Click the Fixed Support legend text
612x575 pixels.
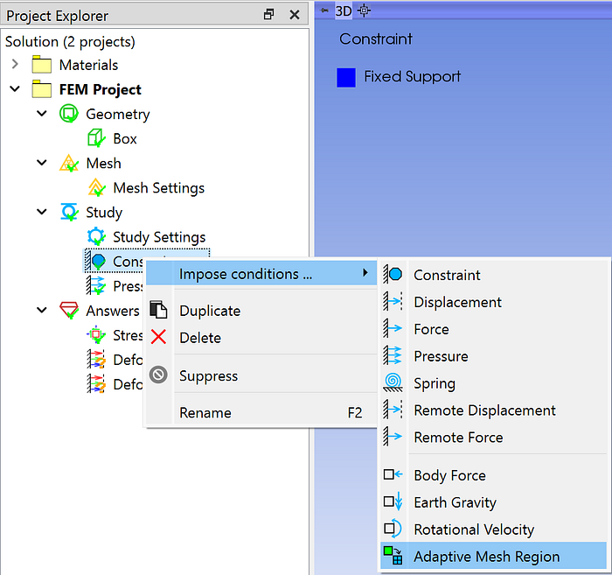point(412,76)
